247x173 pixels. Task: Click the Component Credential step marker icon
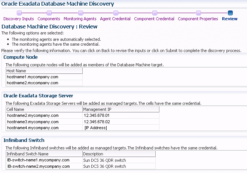tap(155, 13)
